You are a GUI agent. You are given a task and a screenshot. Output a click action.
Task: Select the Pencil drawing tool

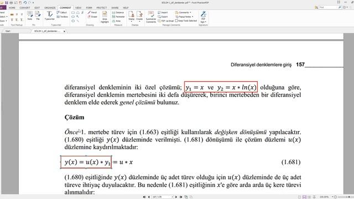click(x=92, y=12)
